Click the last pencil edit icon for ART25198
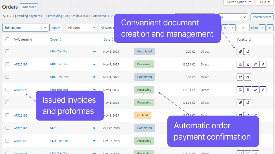This screenshot has width=275, height=154. click(263, 64)
